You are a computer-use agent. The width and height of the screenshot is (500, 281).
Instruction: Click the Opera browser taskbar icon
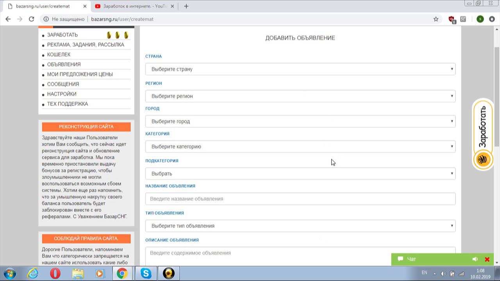pos(55,273)
